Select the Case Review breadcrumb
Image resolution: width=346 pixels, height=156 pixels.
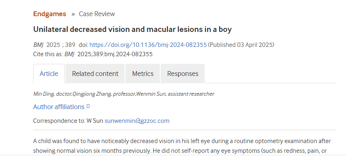97,14
